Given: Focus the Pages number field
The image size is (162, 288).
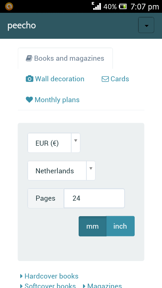Looking at the screenshot, I should pyautogui.click(x=94, y=198).
